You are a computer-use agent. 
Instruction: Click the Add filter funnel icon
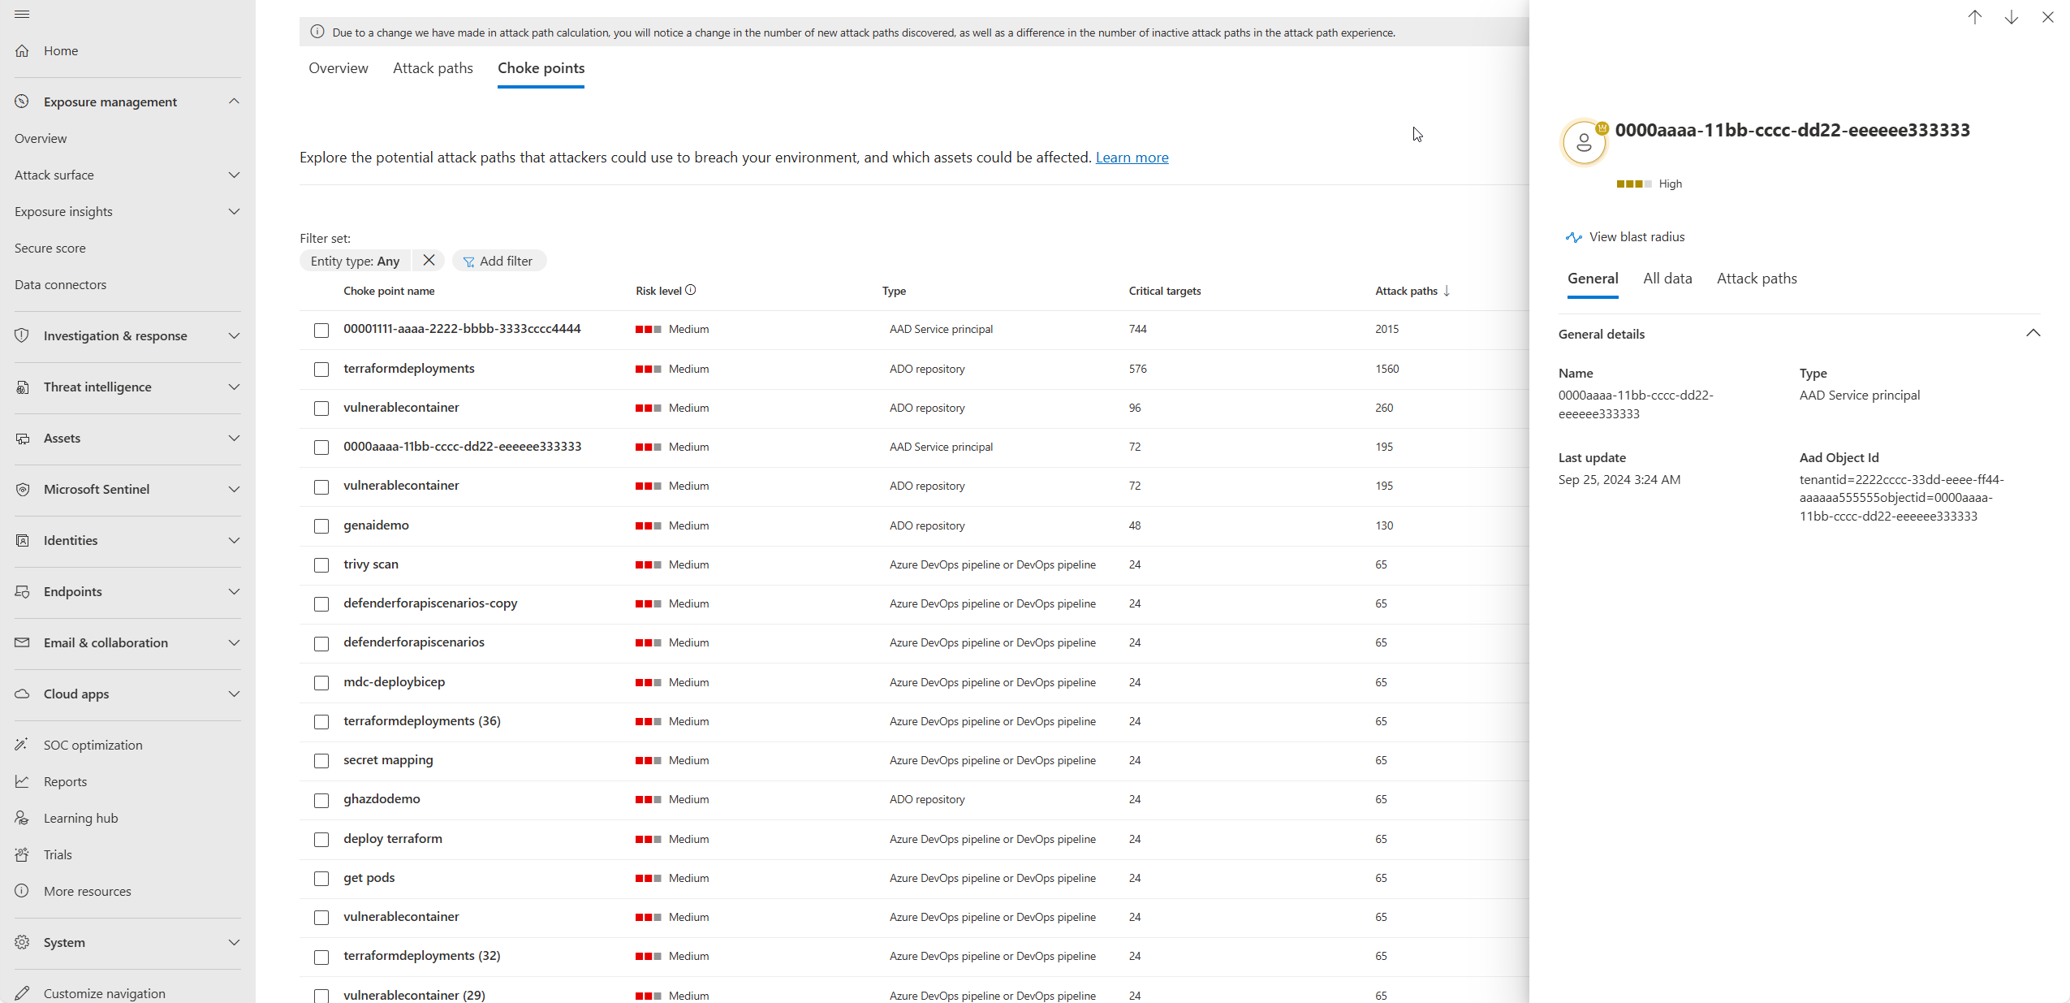pyautogui.click(x=468, y=262)
